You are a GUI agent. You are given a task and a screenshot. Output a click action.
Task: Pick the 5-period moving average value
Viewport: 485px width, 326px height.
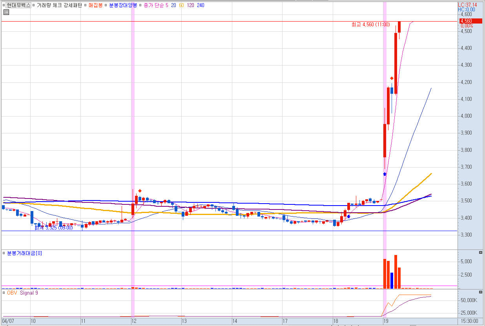pos(167,5)
